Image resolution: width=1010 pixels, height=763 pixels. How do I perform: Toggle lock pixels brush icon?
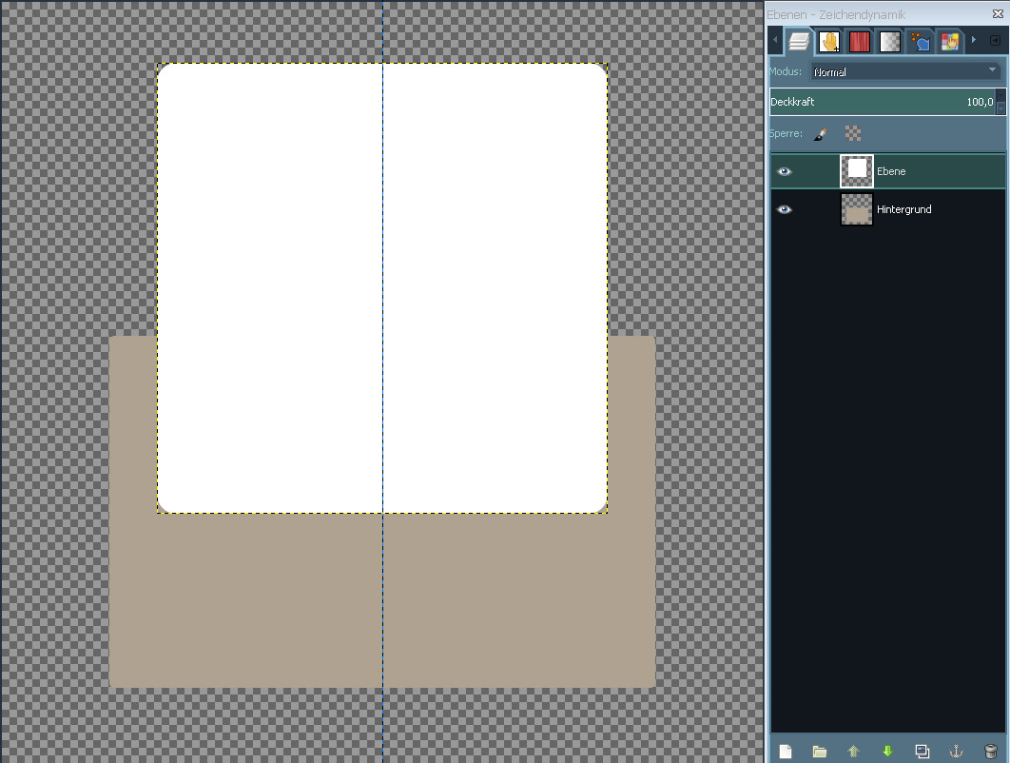tap(820, 134)
